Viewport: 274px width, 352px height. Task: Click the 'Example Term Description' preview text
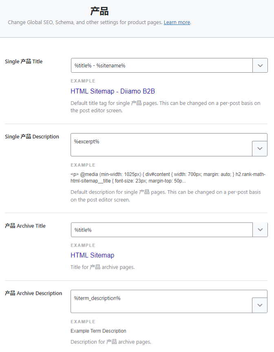coord(98,331)
